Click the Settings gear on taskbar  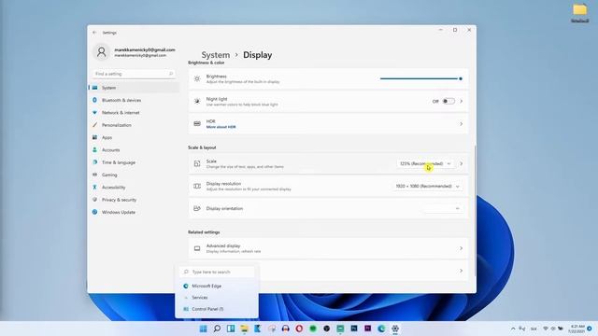(395, 329)
